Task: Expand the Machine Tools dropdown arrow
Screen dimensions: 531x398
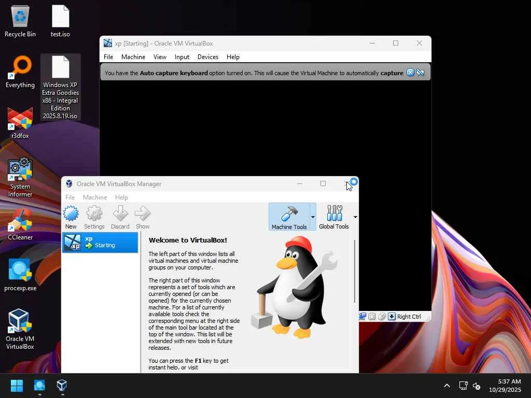Action: [313, 217]
